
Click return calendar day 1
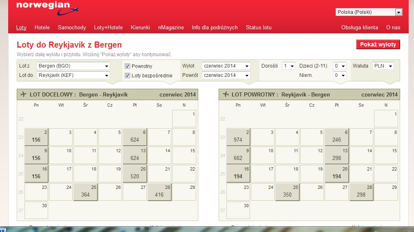click(x=386, y=119)
